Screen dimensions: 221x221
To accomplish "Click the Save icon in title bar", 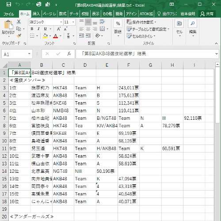I will 9,4.
